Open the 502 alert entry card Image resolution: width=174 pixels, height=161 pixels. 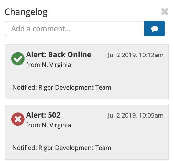point(87,132)
